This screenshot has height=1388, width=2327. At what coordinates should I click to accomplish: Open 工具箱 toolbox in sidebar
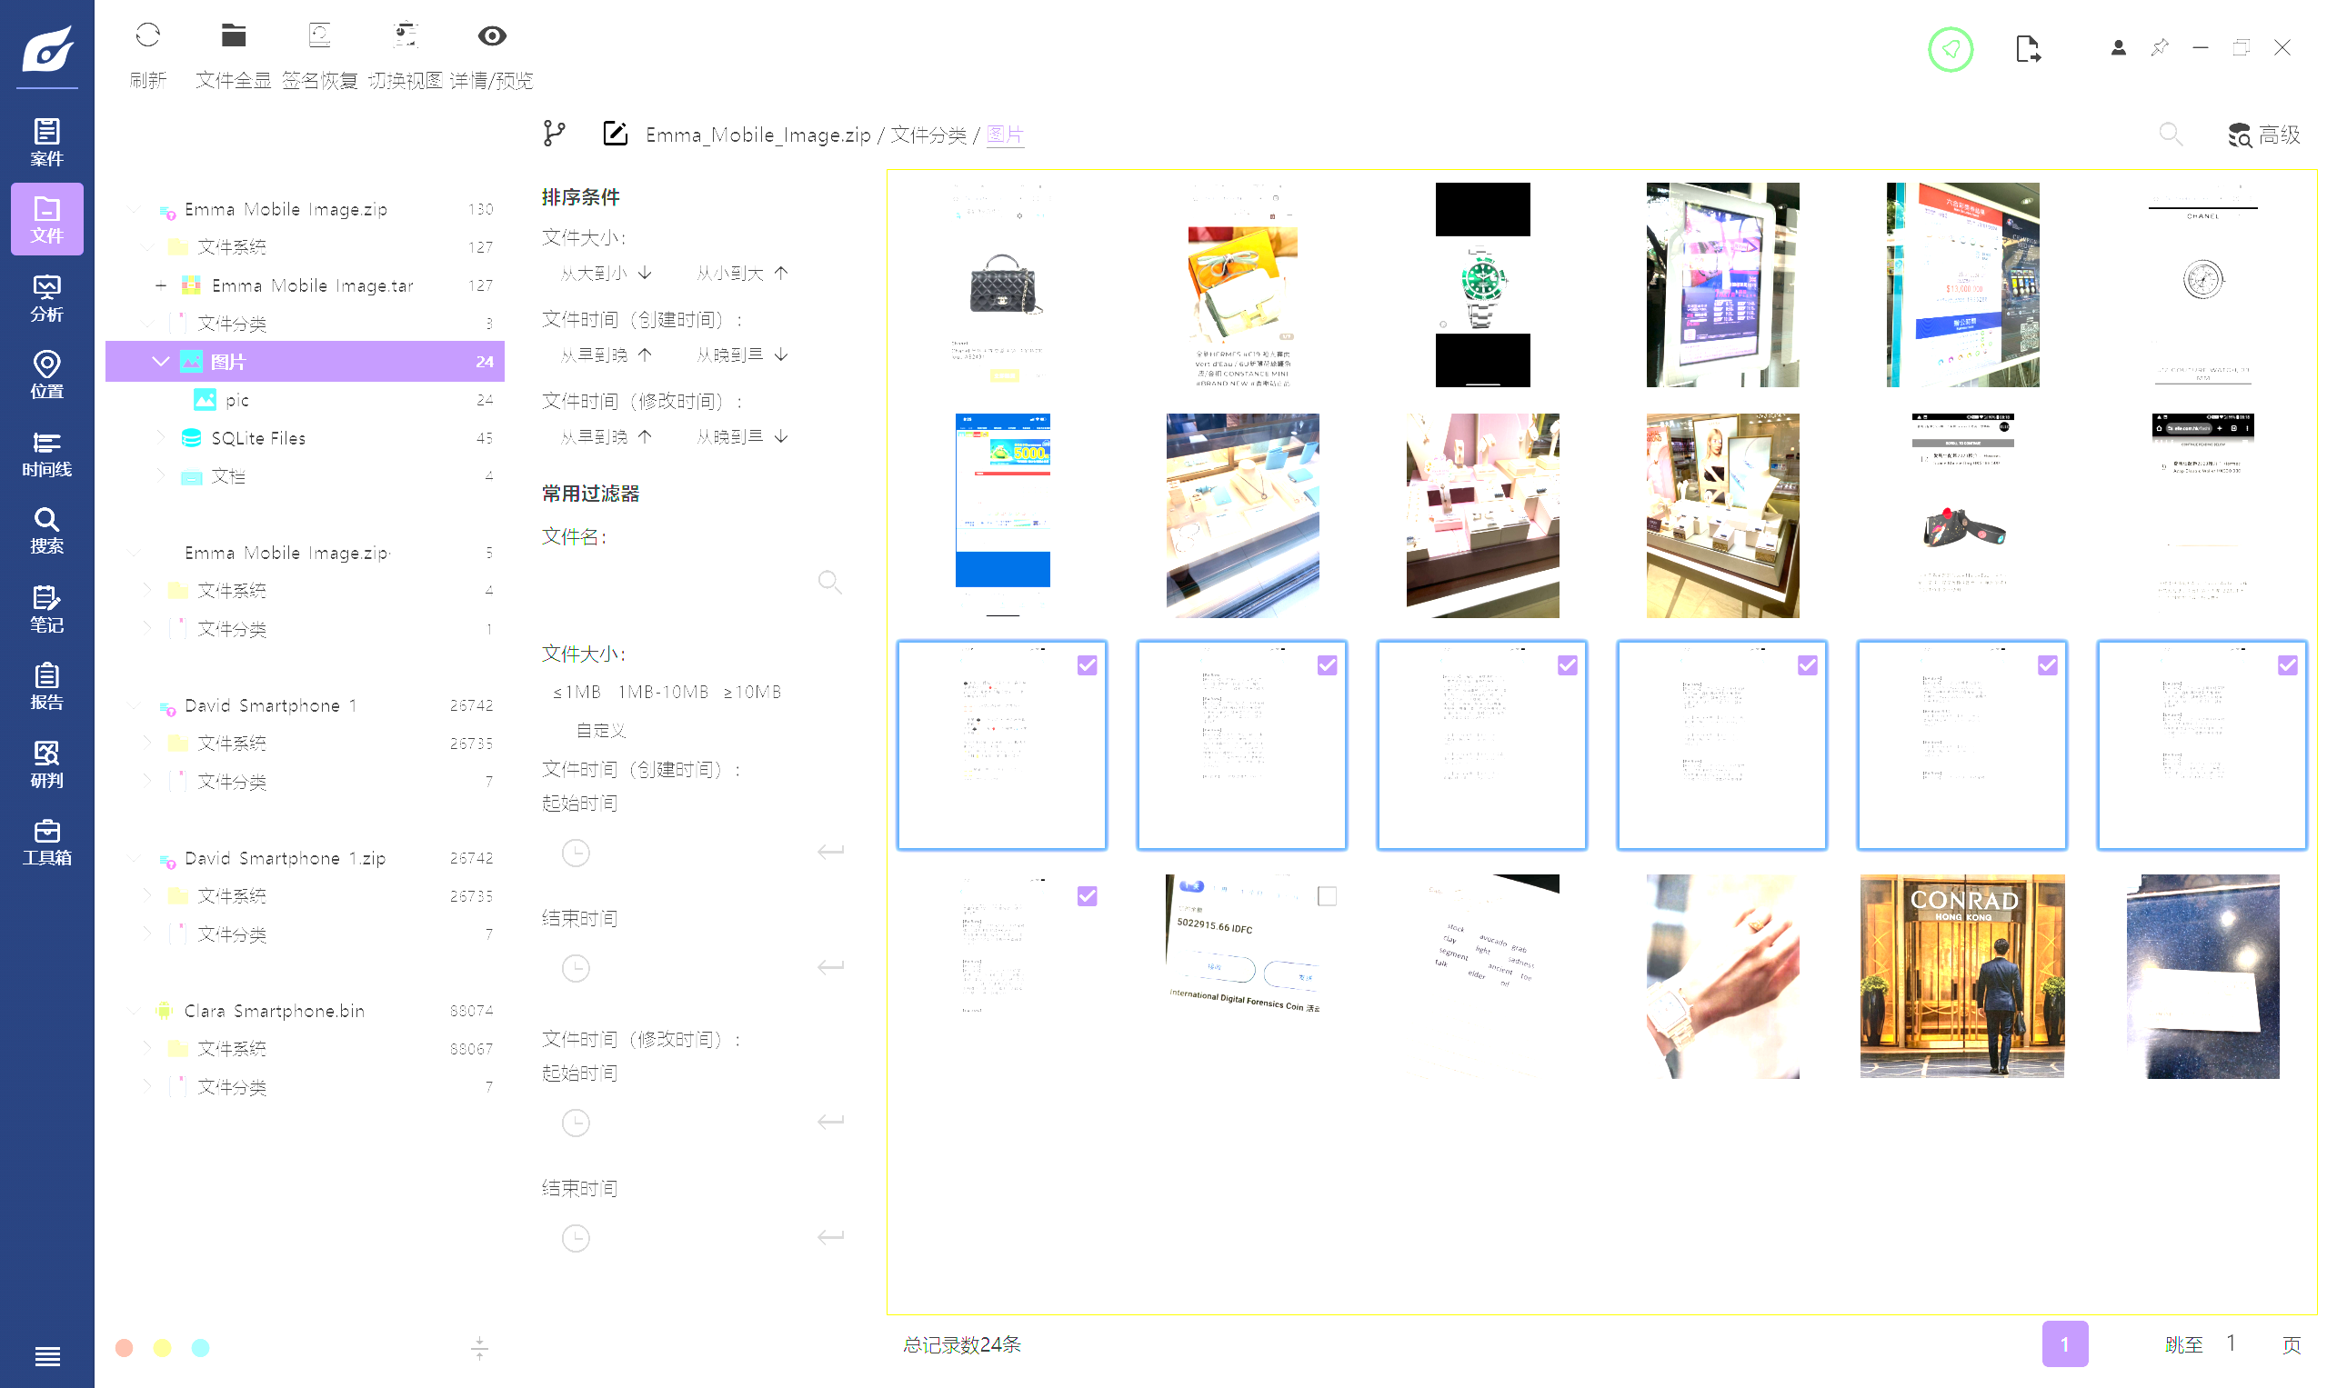[x=46, y=841]
